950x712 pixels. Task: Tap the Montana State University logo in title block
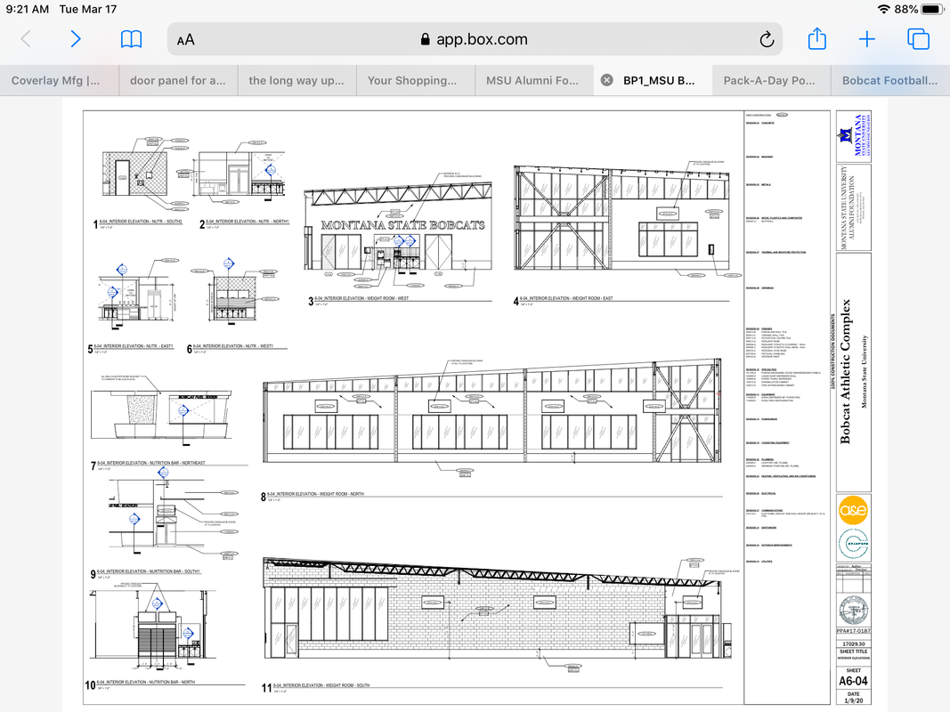click(x=854, y=135)
